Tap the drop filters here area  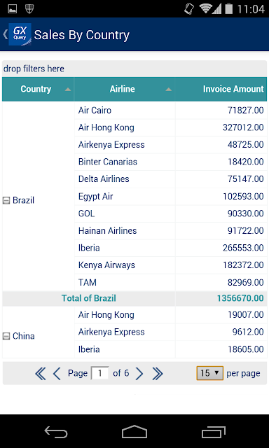click(x=134, y=69)
